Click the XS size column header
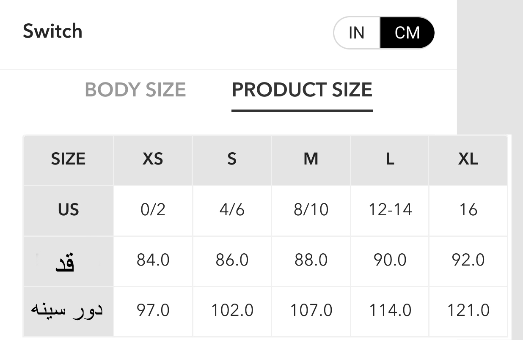The width and height of the screenshot is (523, 340). 153,159
